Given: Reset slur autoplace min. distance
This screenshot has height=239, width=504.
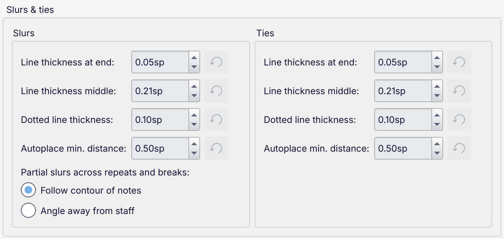Looking at the screenshot, I should [216, 148].
